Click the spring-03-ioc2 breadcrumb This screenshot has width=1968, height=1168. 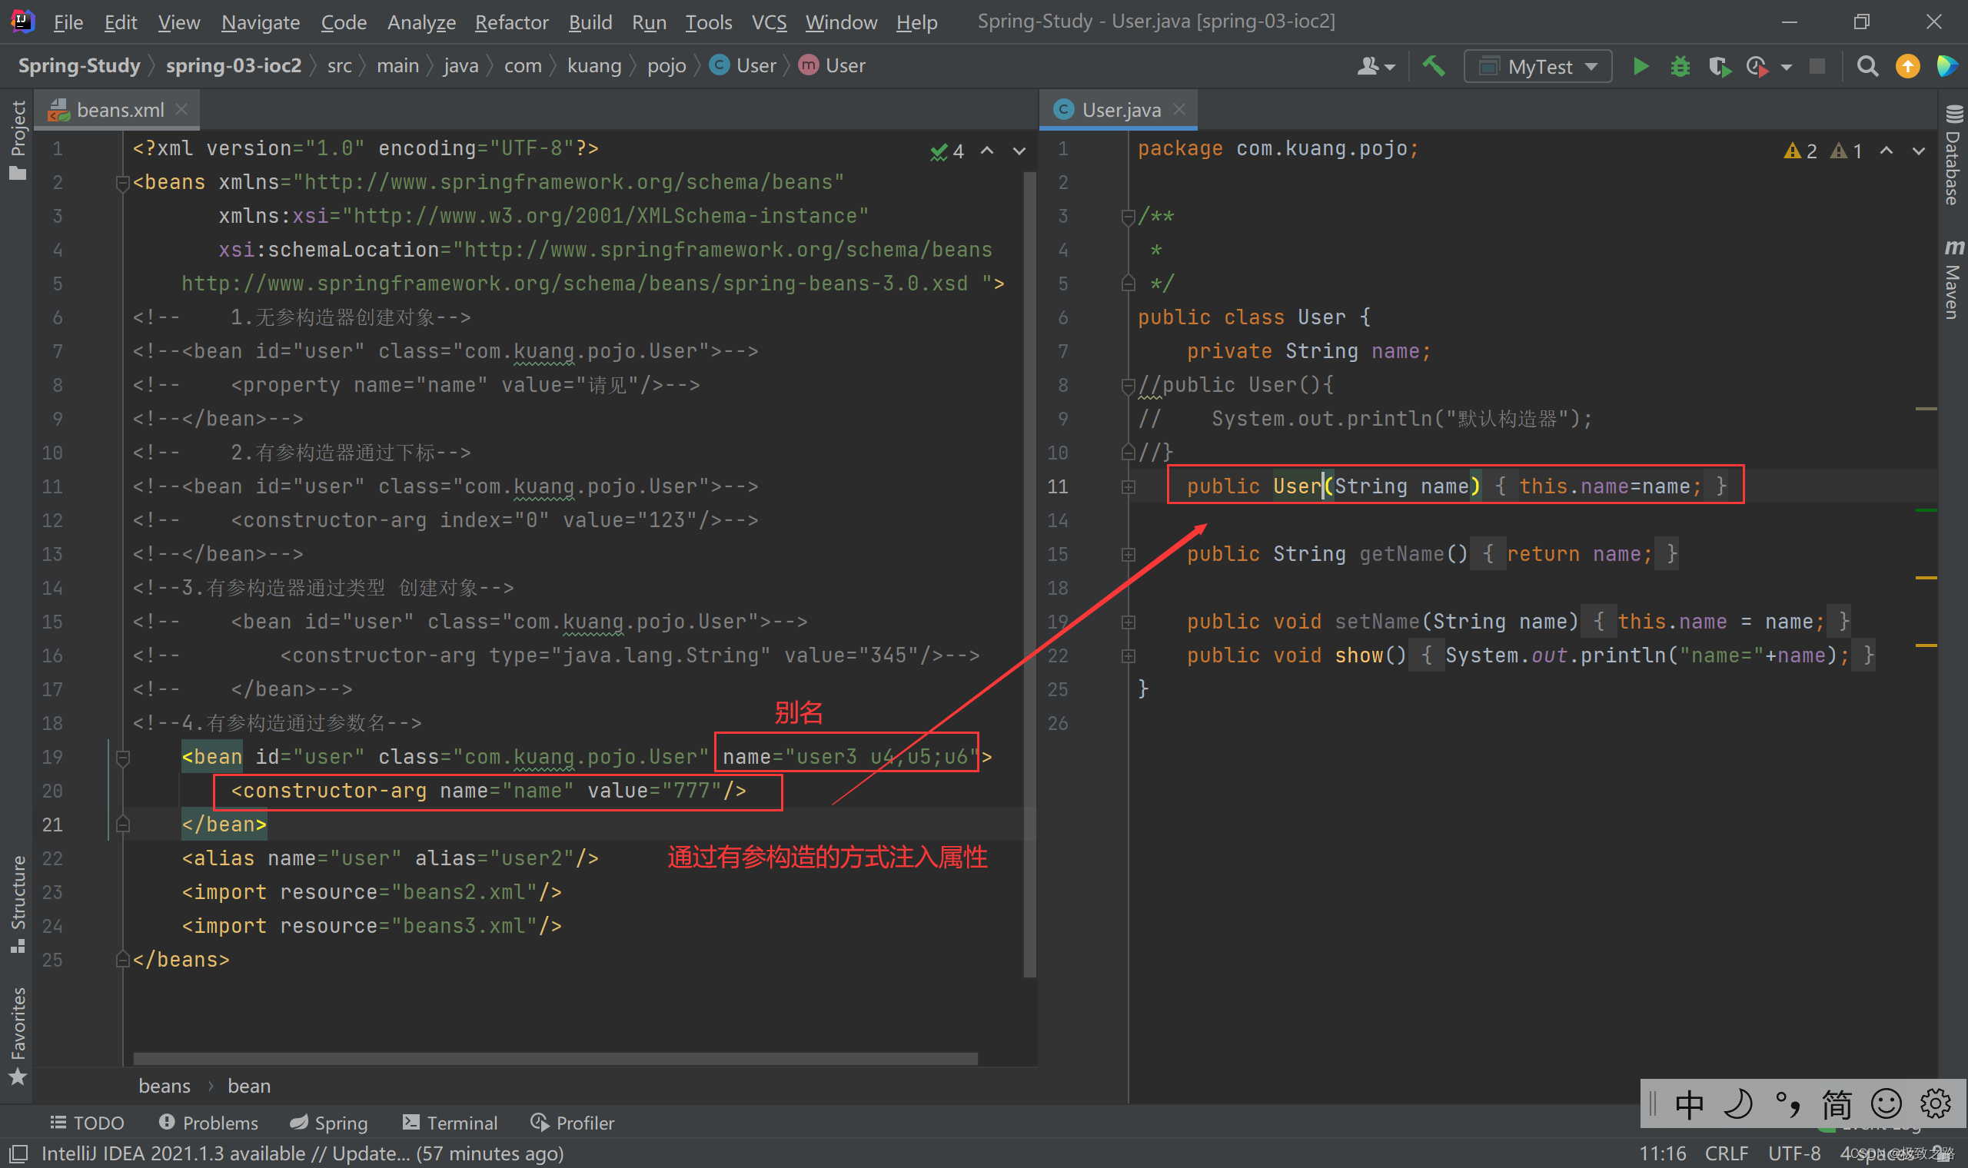(234, 66)
